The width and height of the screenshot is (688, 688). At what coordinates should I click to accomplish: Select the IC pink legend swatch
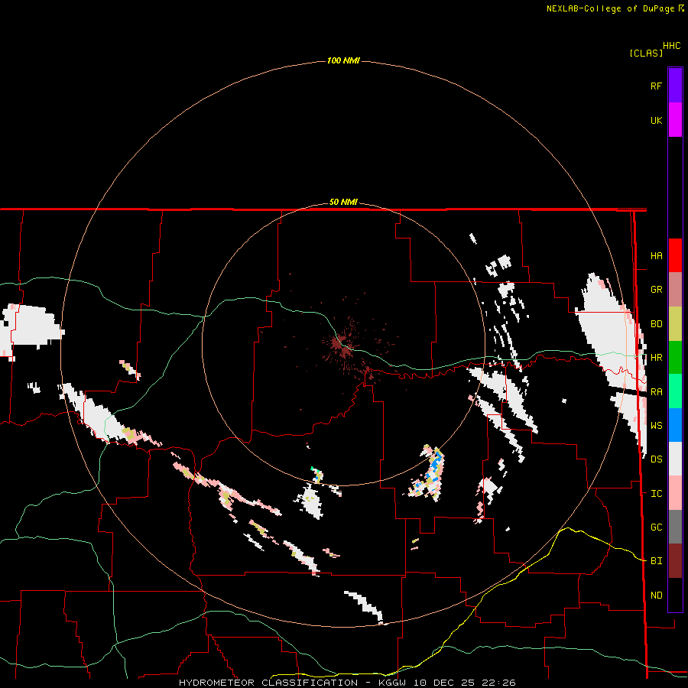675,493
